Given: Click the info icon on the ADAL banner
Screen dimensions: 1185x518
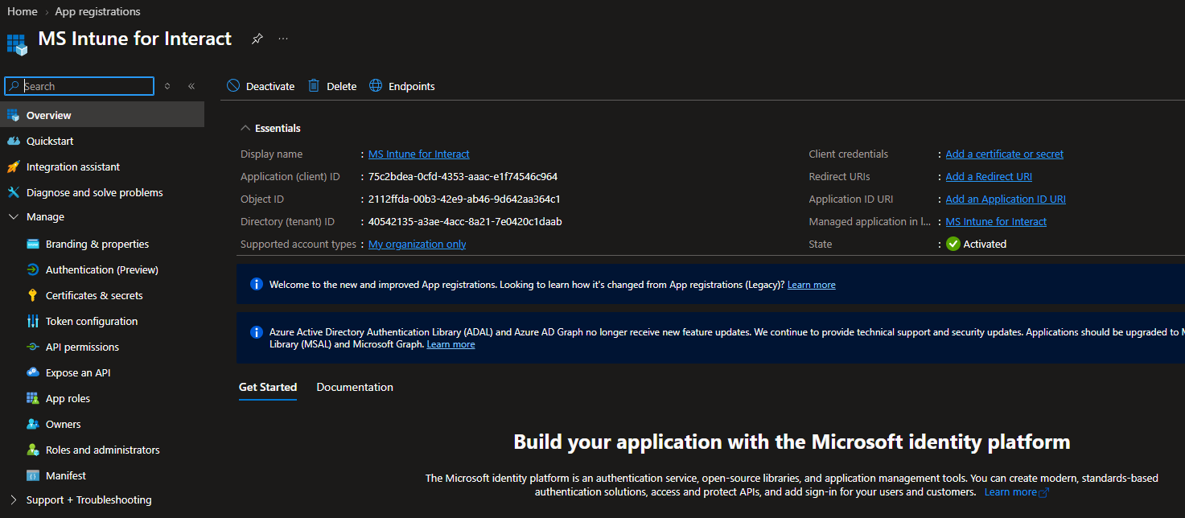Looking at the screenshot, I should pyautogui.click(x=257, y=331).
